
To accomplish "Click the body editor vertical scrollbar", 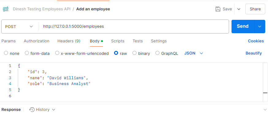I will (265, 82).
